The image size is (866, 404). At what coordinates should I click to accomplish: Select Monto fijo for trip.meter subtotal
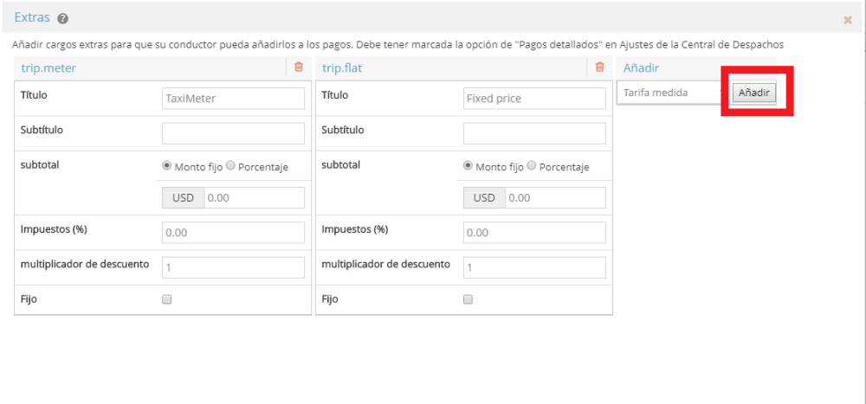(167, 166)
